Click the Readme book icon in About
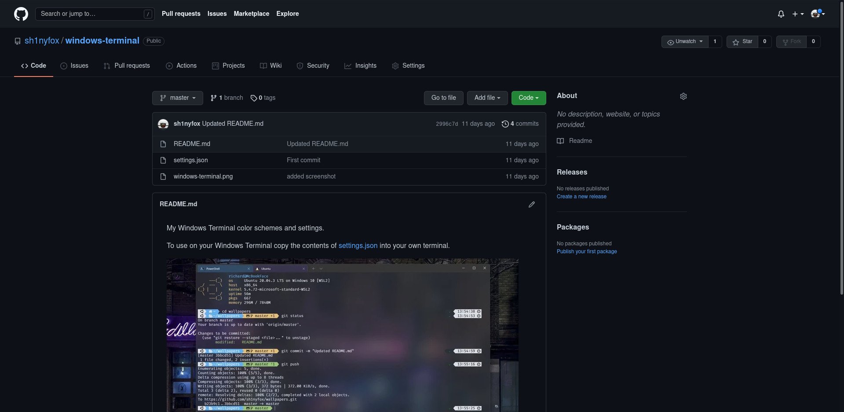844x412 pixels. 560,141
